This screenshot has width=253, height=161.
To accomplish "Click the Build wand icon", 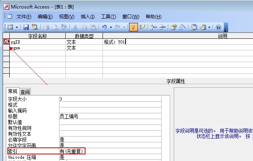I will click(x=183, y=27).
